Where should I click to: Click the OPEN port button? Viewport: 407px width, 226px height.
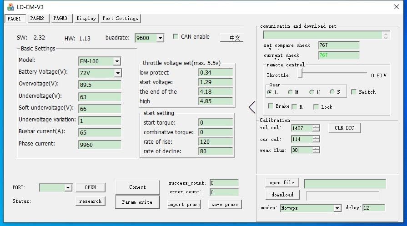click(90, 187)
